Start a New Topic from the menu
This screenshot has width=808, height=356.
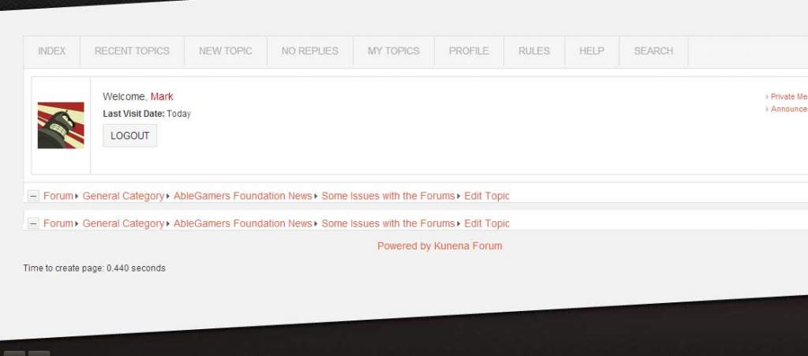coord(226,51)
